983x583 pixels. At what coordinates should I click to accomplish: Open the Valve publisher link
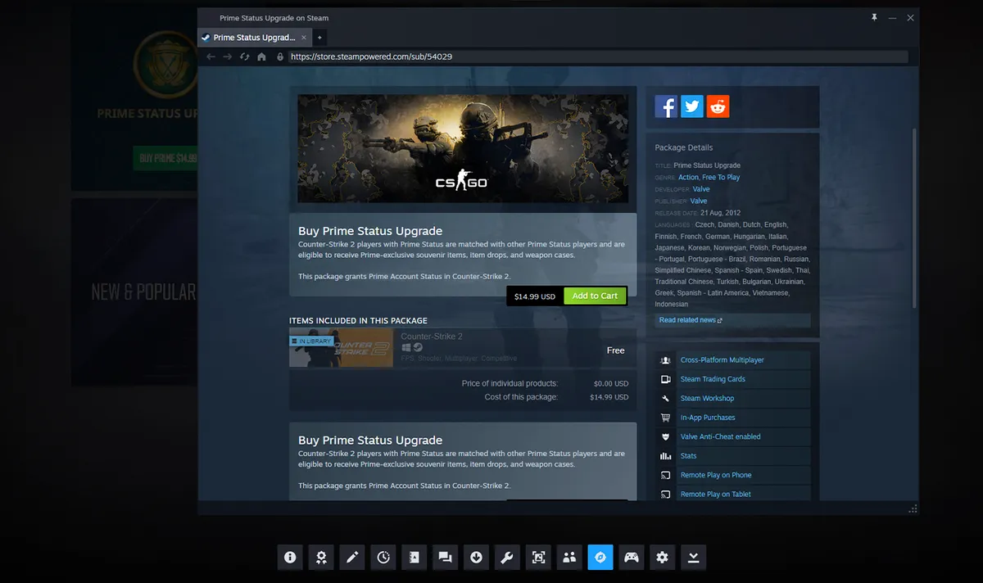699,201
